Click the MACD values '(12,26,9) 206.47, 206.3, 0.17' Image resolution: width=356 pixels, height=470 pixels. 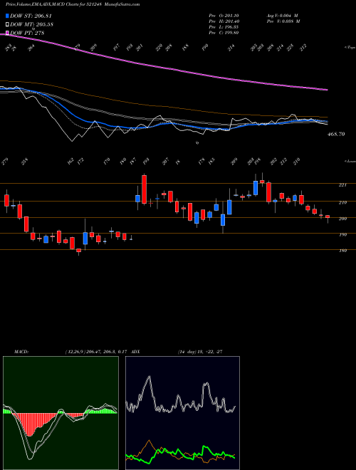[95, 352]
